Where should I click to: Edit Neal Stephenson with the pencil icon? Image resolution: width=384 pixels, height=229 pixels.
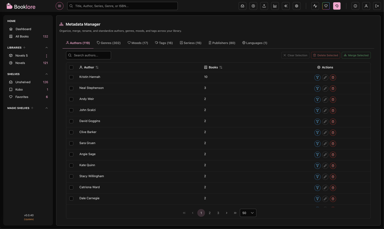(x=325, y=88)
